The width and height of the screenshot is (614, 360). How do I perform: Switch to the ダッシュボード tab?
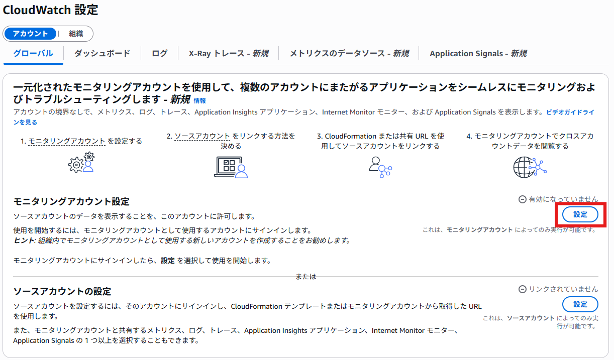pyautogui.click(x=102, y=53)
